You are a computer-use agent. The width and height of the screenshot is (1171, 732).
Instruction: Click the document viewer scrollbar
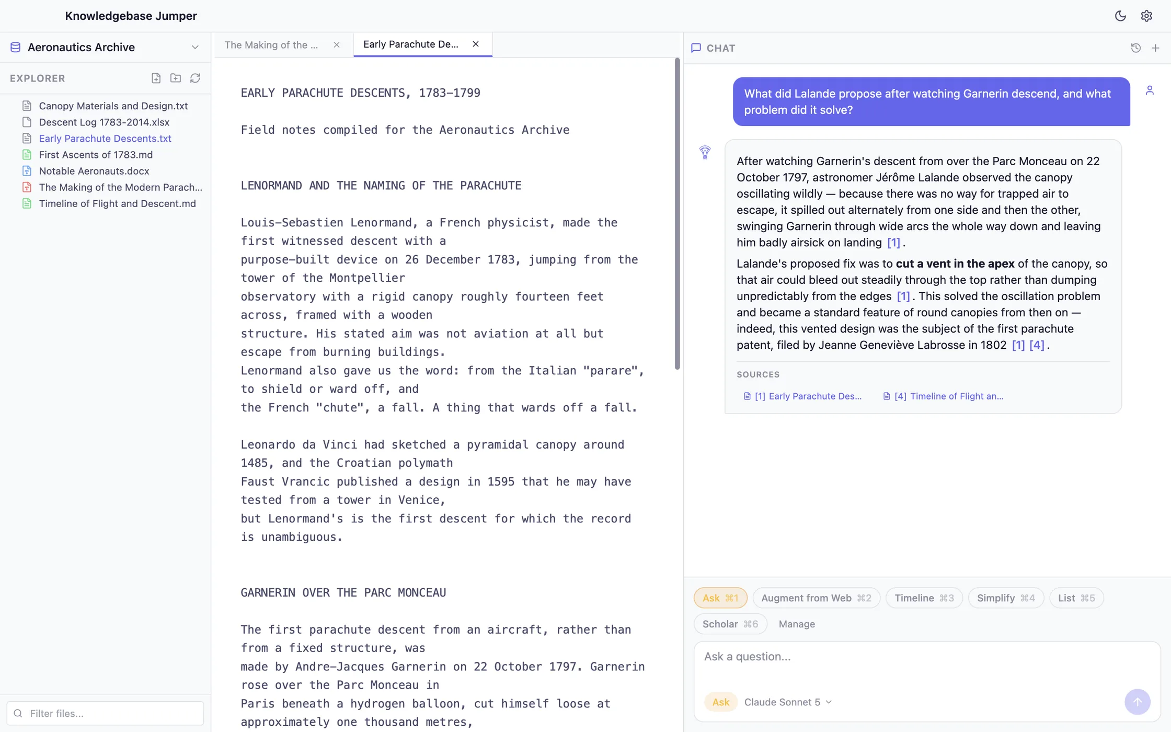point(677,214)
